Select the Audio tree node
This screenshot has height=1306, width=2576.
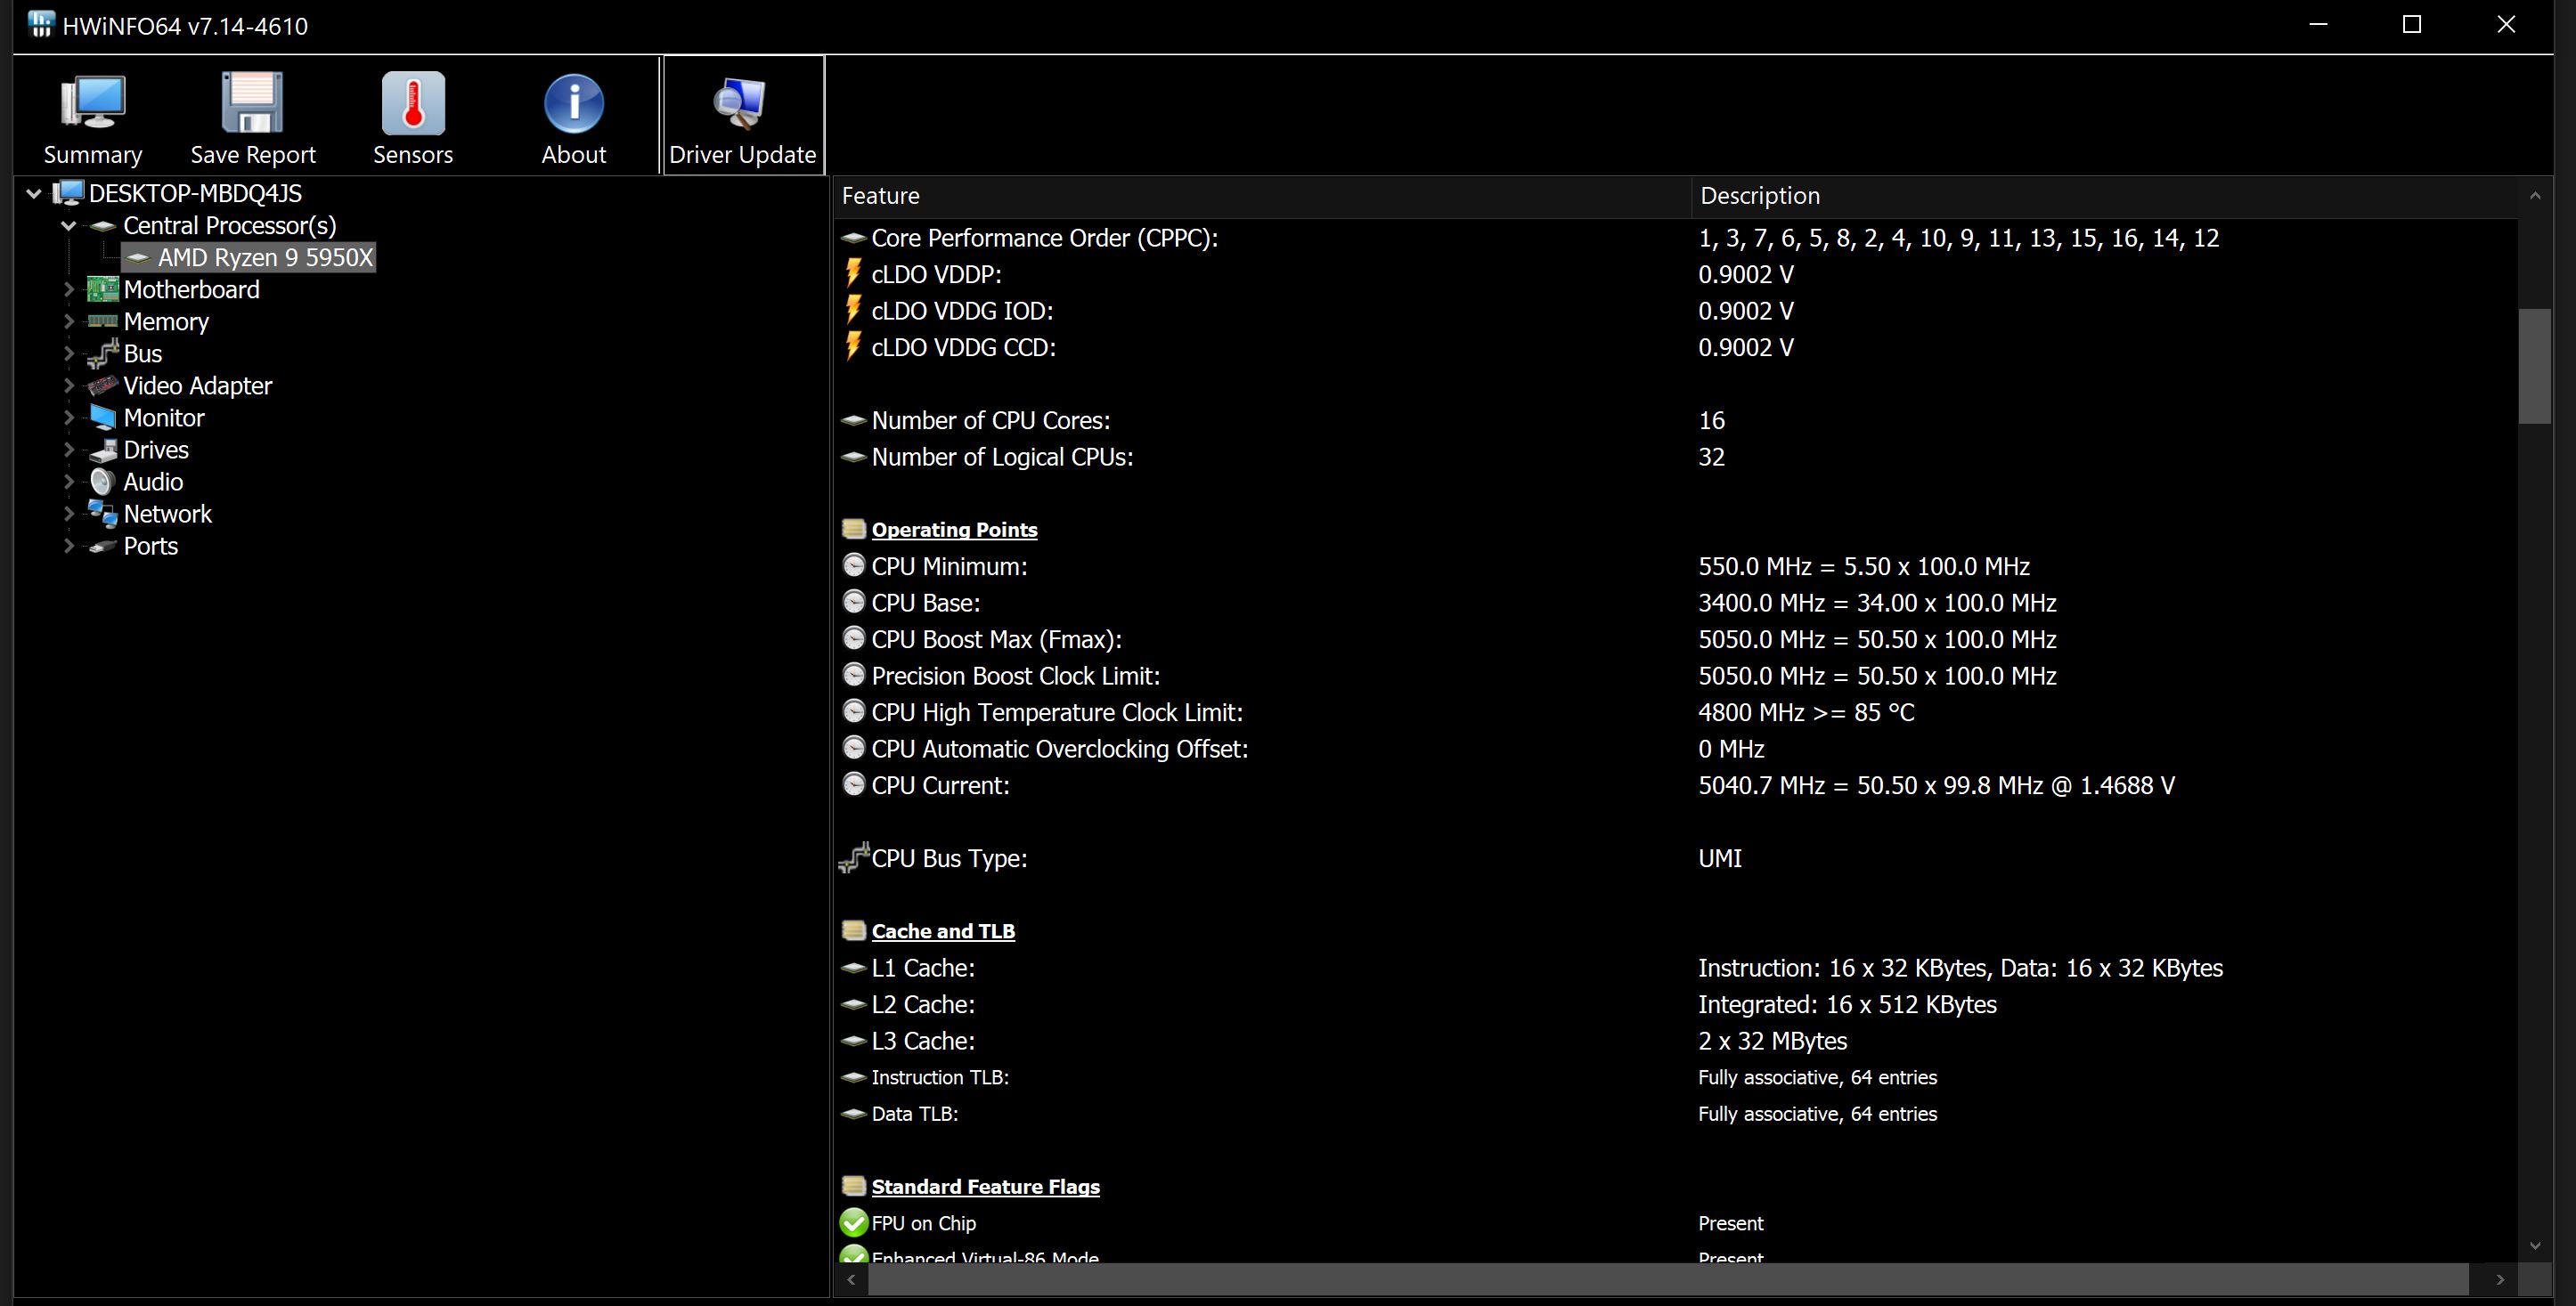[x=153, y=482]
